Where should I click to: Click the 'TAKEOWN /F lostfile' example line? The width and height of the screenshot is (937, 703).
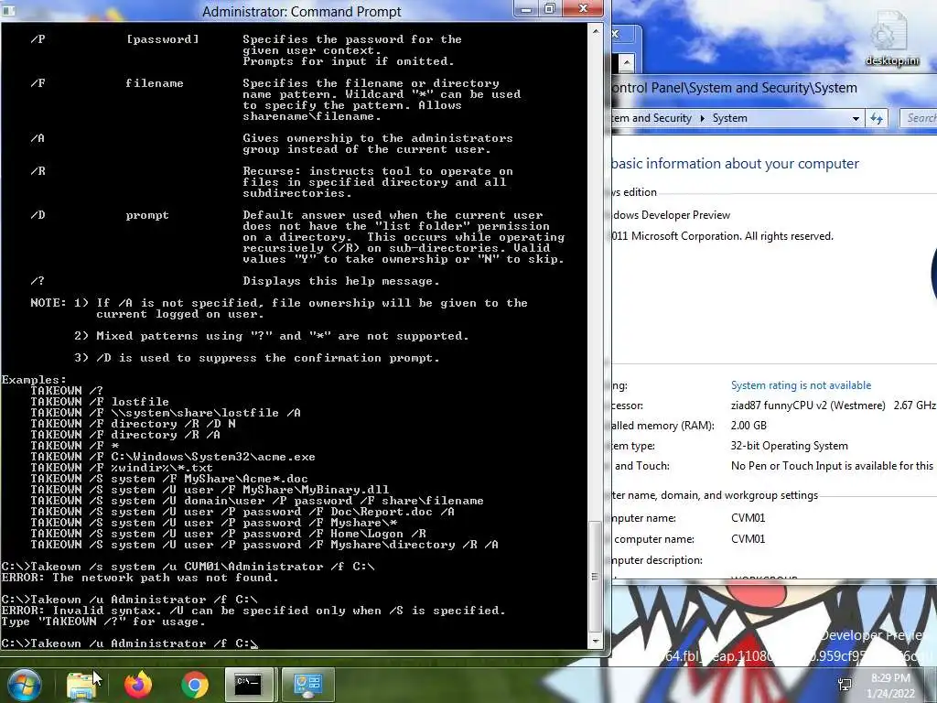100,402
